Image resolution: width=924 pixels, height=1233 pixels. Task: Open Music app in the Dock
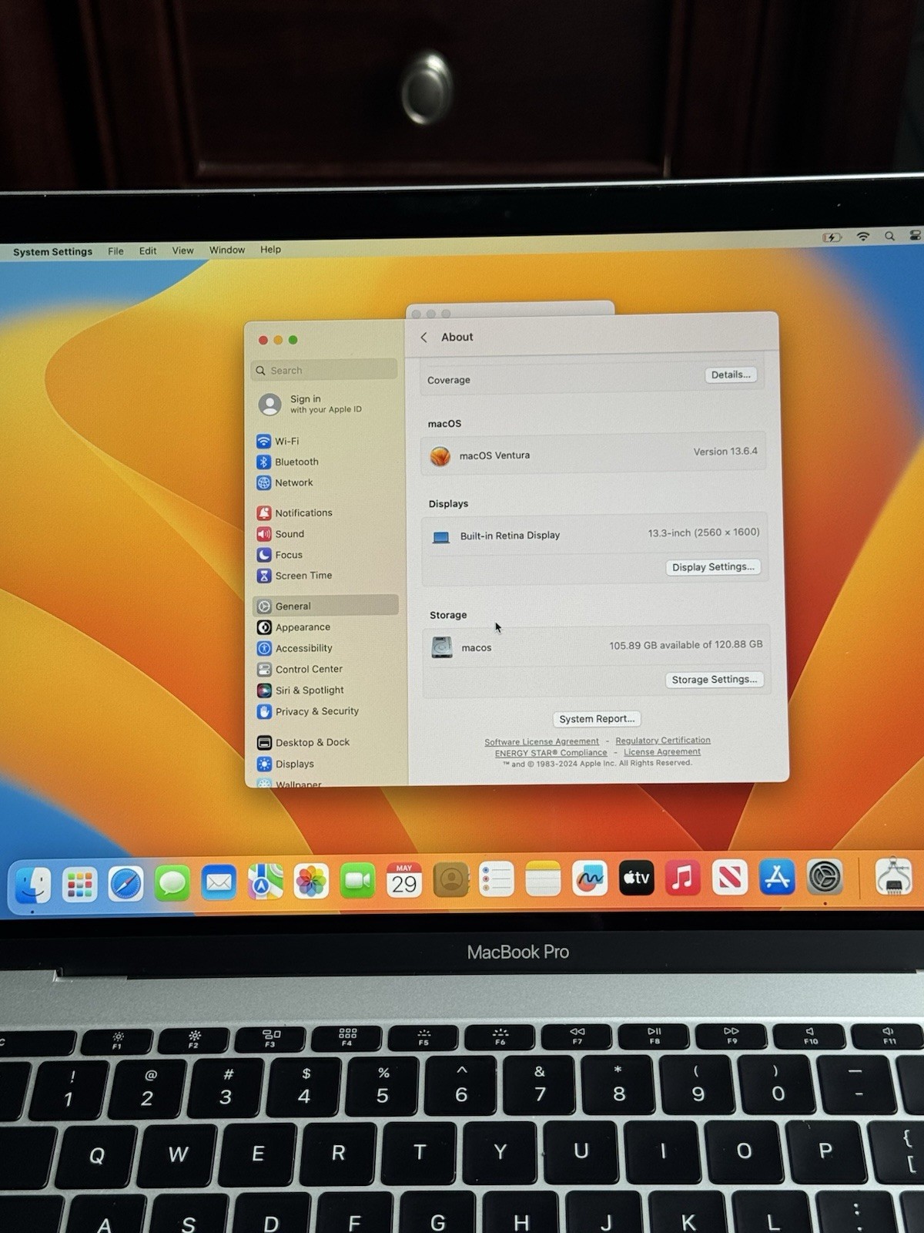coord(683,878)
